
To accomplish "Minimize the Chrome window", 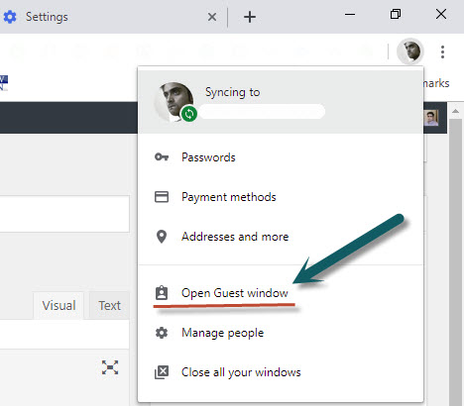I will pyautogui.click(x=350, y=14).
